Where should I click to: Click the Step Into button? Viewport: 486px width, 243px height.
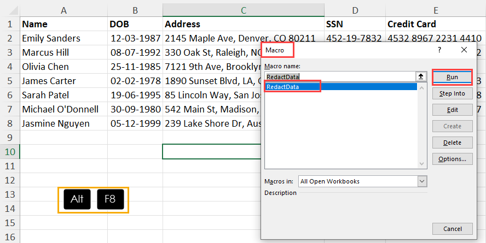coord(452,93)
